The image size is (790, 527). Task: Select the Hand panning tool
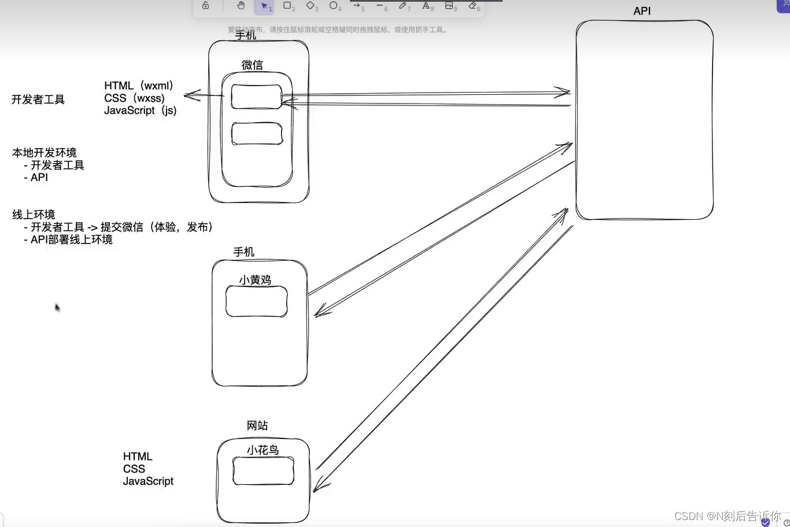click(241, 6)
